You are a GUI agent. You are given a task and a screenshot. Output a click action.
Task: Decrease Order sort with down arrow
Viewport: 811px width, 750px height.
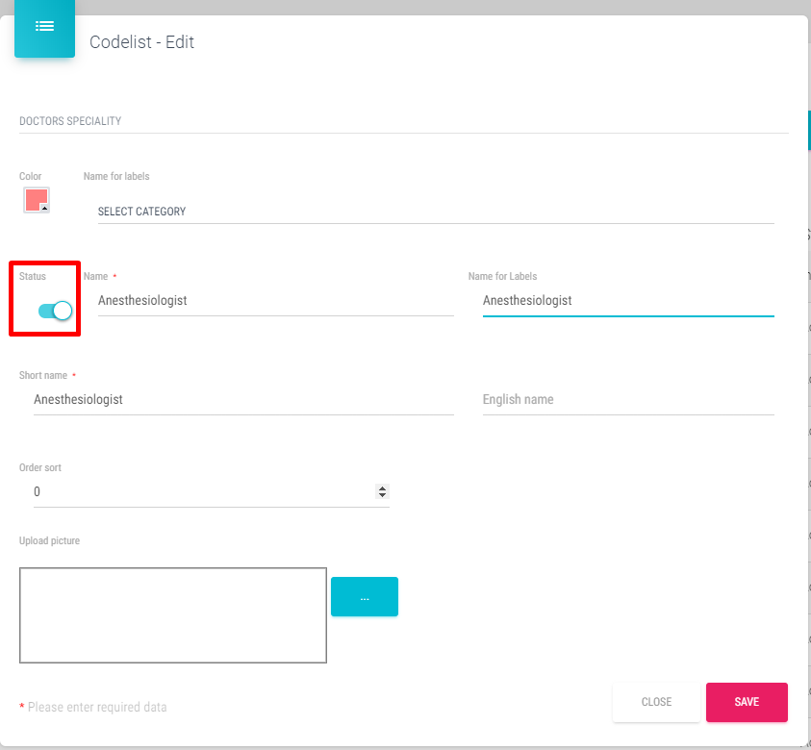pos(382,496)
